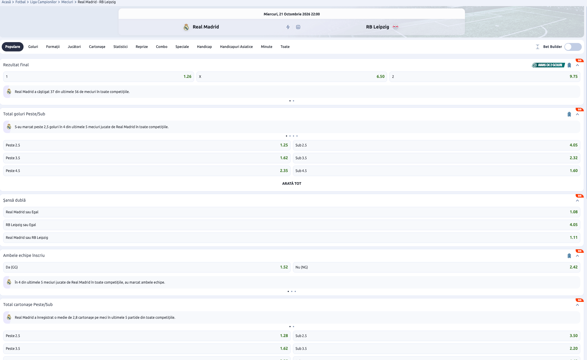Select Sub 2.5 cartonașe at 3.50
587x360 pixels.
(x=436, y=336)
